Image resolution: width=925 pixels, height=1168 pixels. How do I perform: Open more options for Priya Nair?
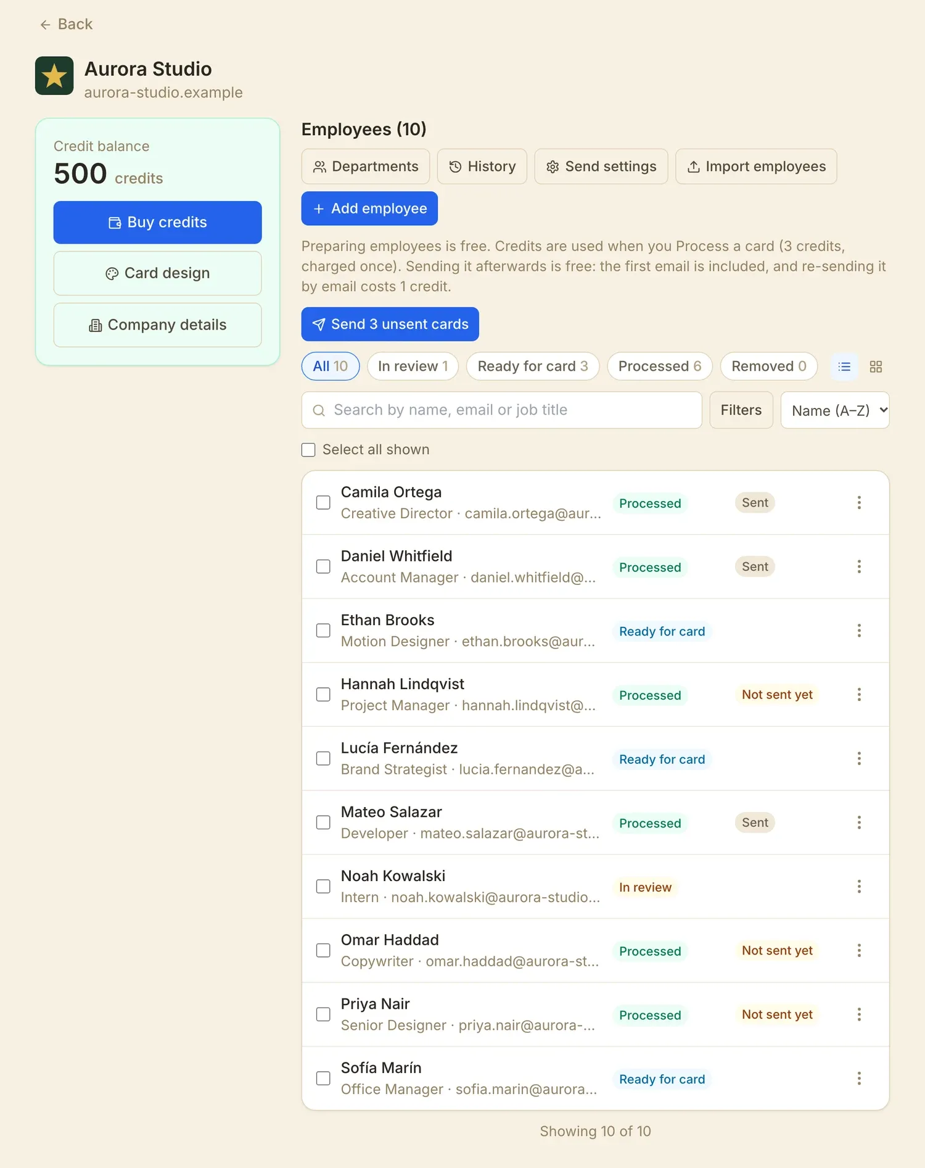click(x=859, y=1014)
